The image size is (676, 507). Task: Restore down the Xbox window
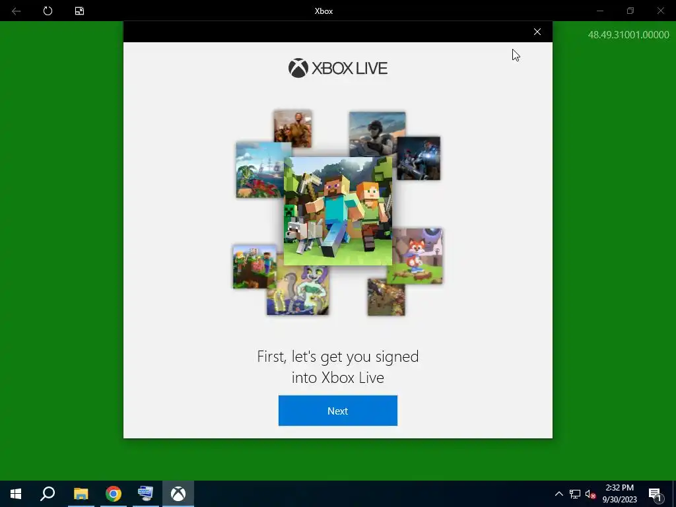(630, 11)
